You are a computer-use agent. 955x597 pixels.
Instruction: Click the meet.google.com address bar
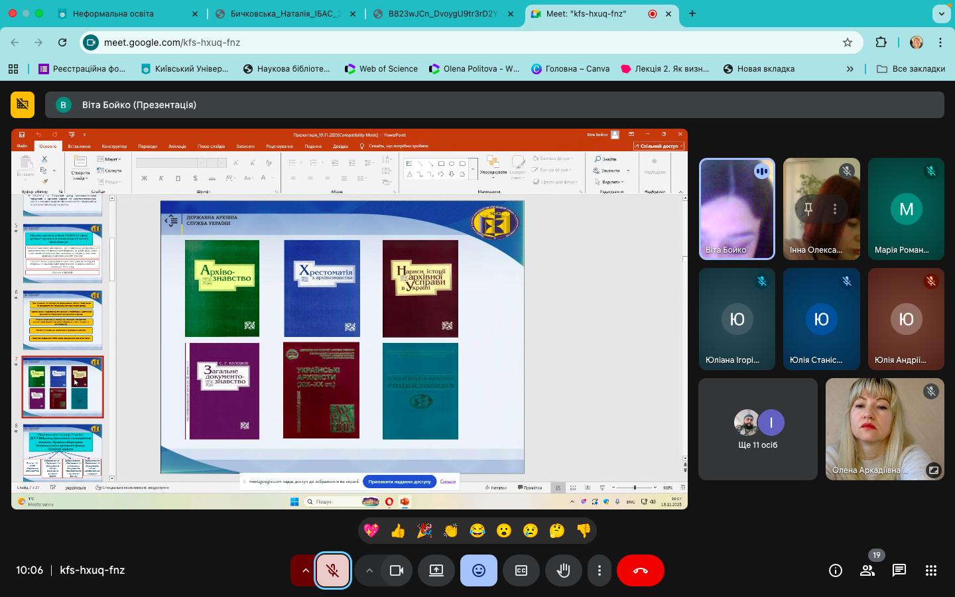(464, 42)
